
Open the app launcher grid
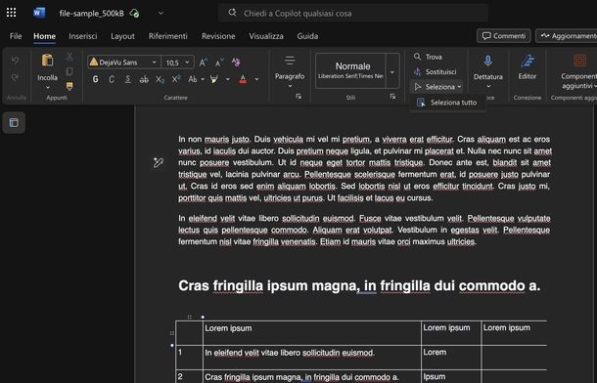click(x=12, y=13)
